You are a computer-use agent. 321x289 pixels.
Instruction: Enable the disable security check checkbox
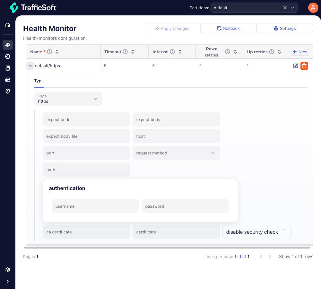[284, 232]
